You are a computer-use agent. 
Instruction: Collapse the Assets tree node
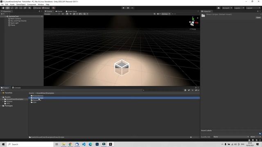pyautogui.click(x=1, y=97)
